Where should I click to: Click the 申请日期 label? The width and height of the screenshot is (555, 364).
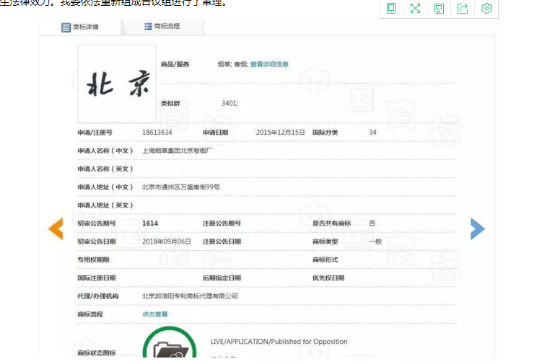pyautogui.click(x=215, y=133)
